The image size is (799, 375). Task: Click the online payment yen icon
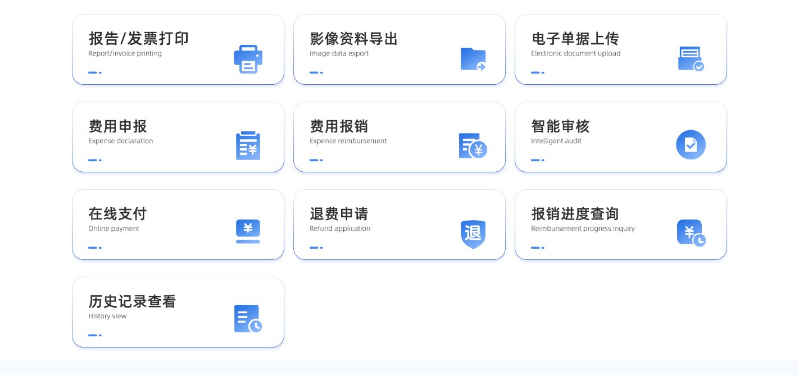248,231
